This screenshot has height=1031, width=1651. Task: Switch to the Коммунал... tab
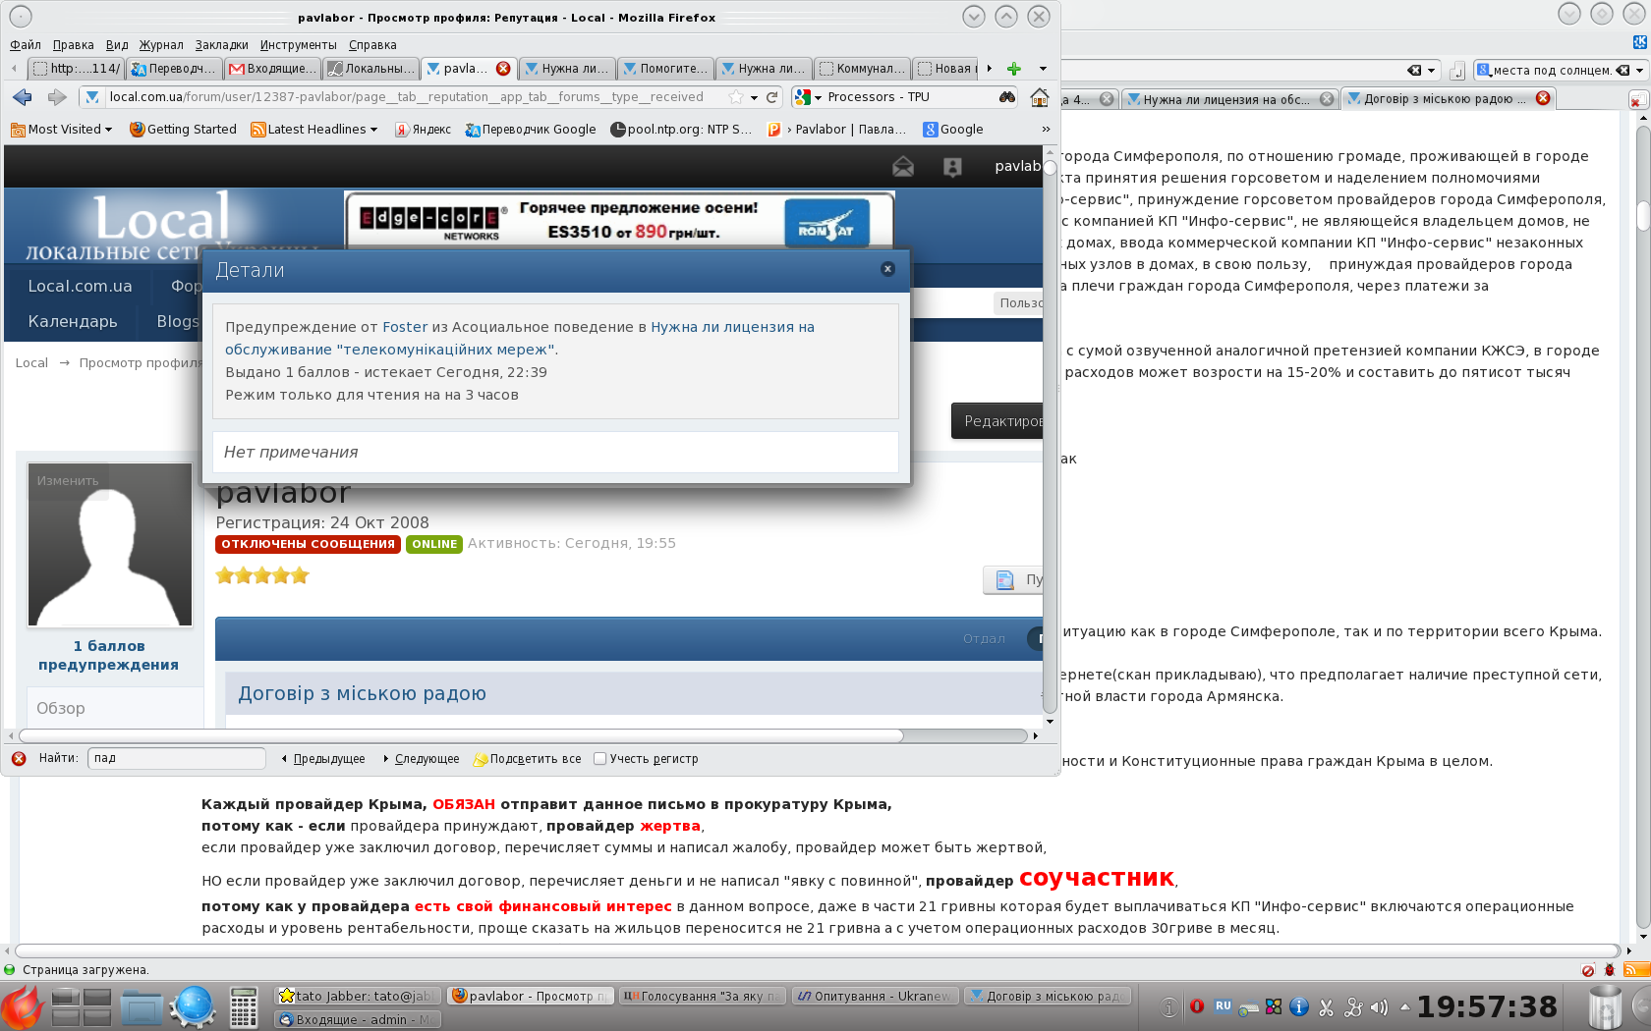pyautogui.click(x=863, y=69)
